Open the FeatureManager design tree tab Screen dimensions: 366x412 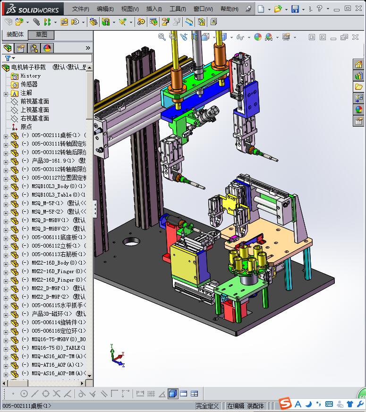pos(8,48)
